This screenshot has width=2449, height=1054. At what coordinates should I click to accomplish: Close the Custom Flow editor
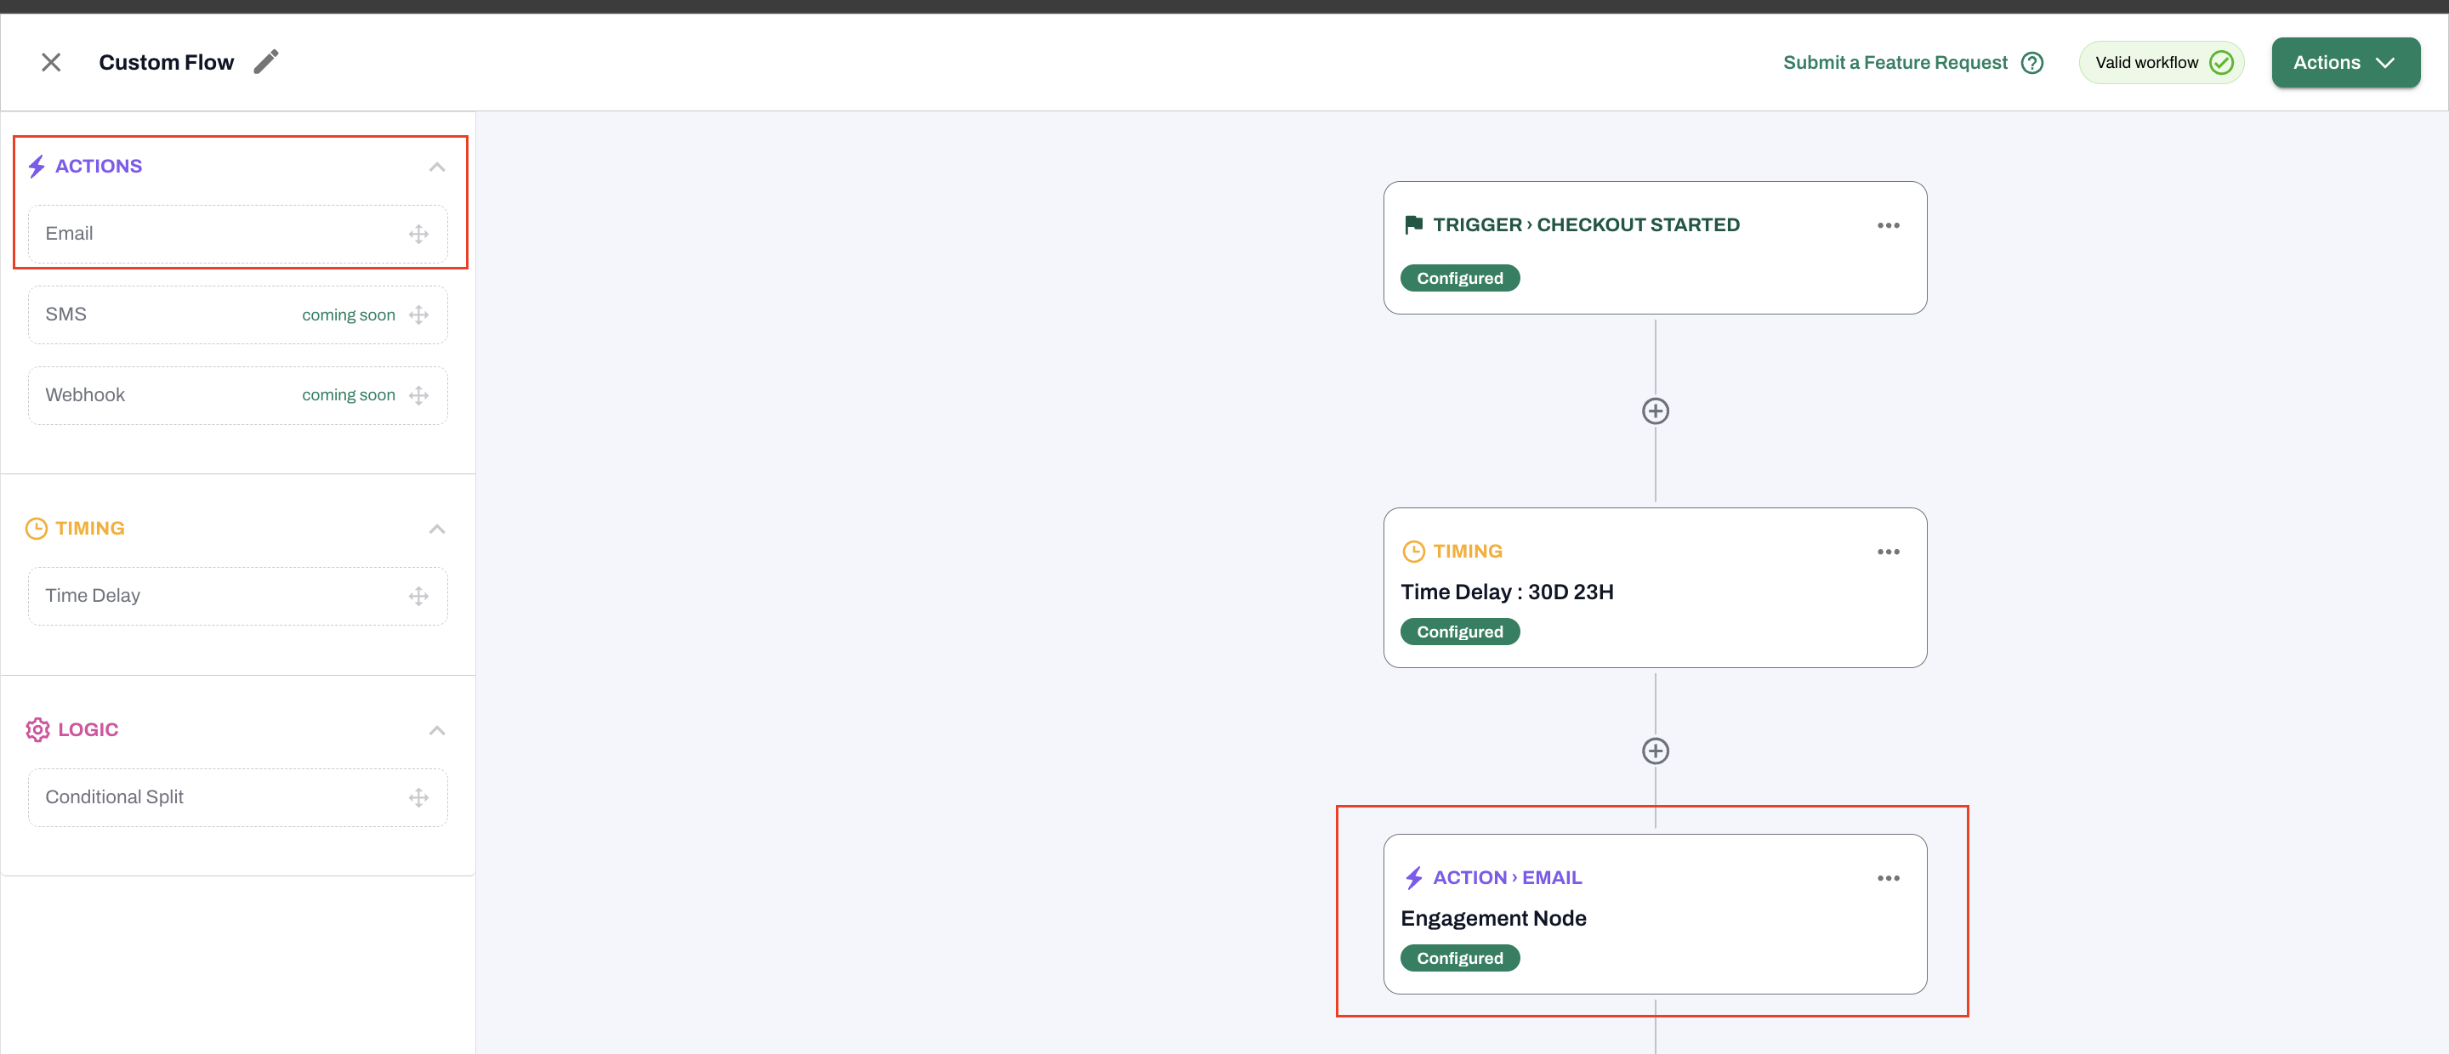click(x=51, y=63)
